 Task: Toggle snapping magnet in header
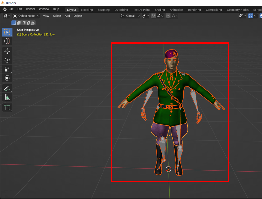click(x=153, y=16)
